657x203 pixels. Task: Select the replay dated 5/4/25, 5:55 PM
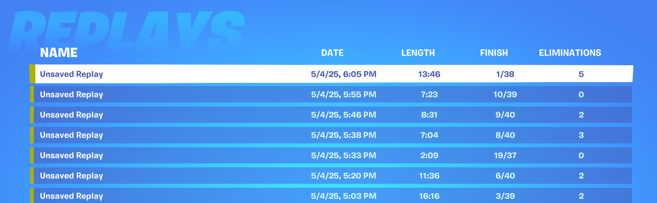pyautogui.click(x=331, y=94)
